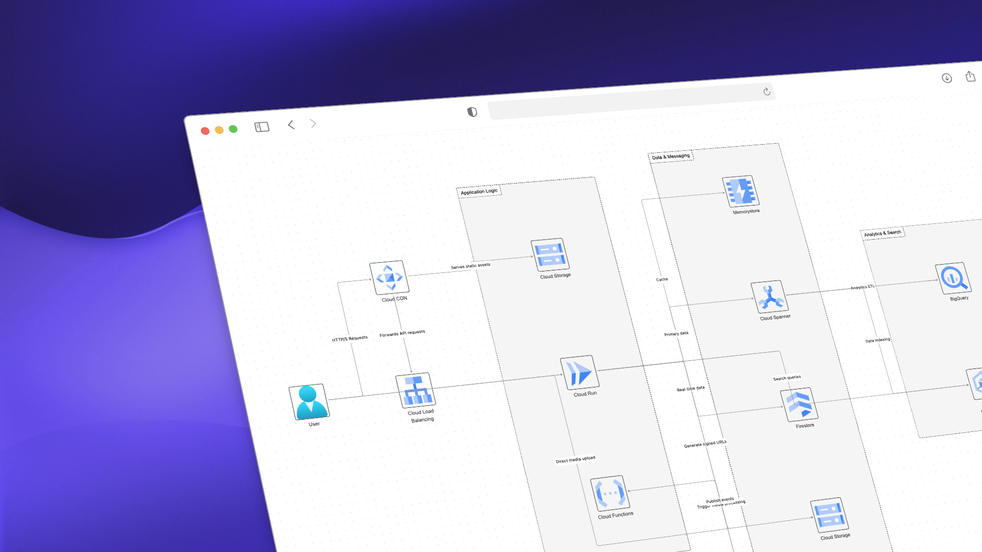Click the 'Direct media upload' edge label
Viewport: 982px width, 552px height.
(x=576, y=459)
